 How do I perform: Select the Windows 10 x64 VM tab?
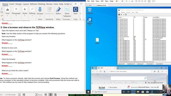pos(102,5)
